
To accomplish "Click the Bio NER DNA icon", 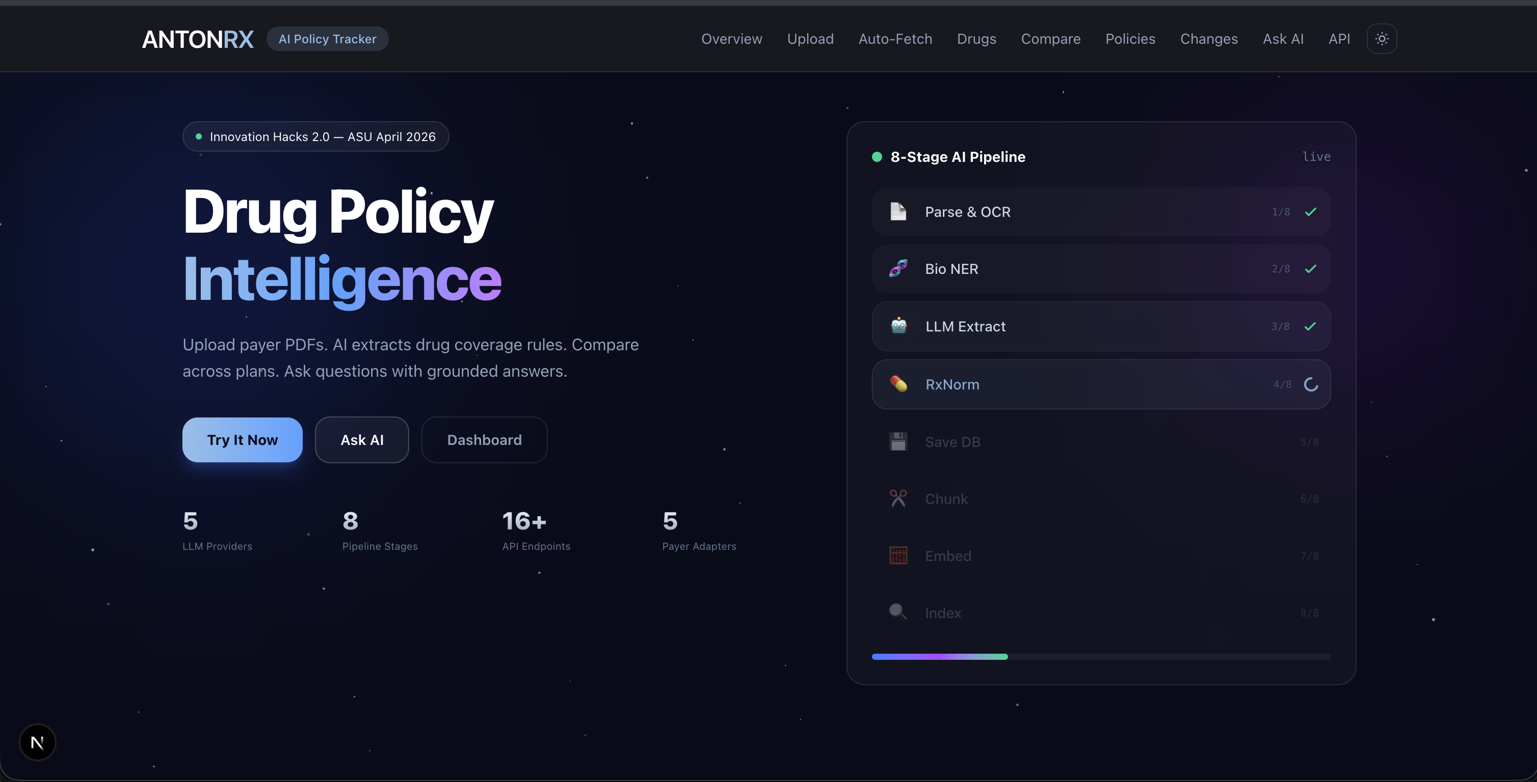I will click(x=898, y=269).
